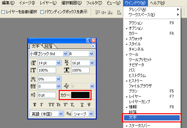
Task: Toggle underline text style
Action: point(82,105)
